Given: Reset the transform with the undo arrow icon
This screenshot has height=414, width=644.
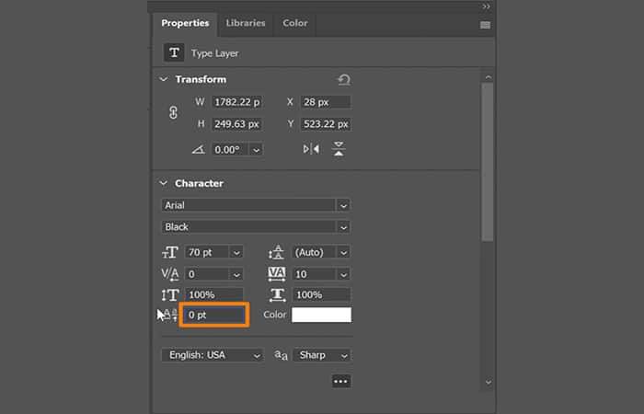Looking at the screenshot, I should [x=344, y=80].
